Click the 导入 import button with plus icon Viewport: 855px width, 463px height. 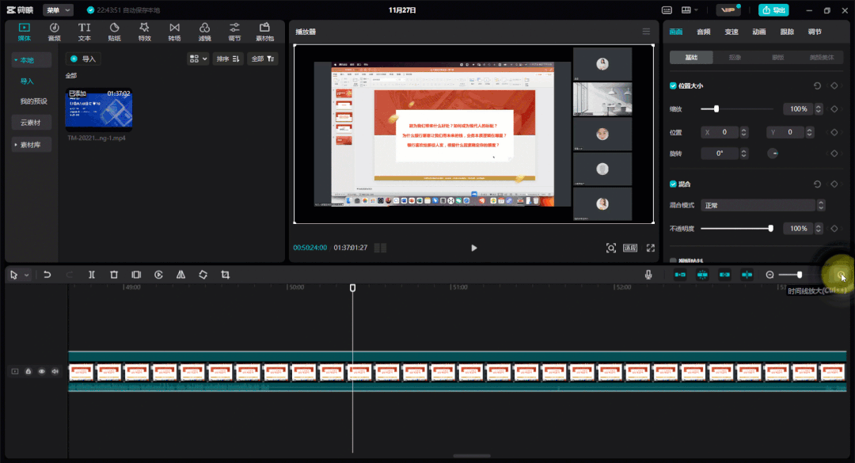(x=83, y=59)
